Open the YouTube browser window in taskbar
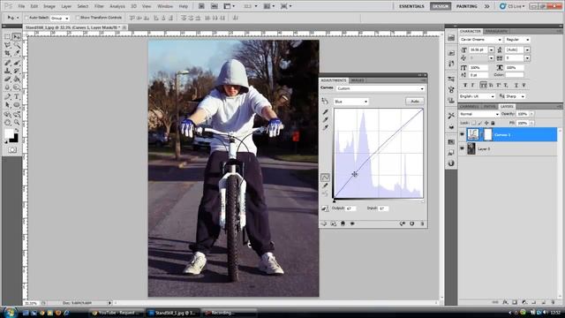565x318 pixels. pyautogui.click(x=117, y=313)
